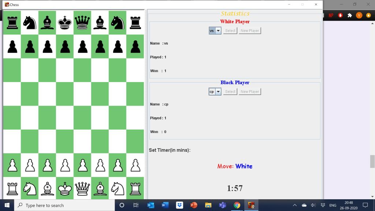375x211 pixels.
Task: Open Microsoft Teams from the taskbar
Action: pyautogui.click(x=222, y=205)
